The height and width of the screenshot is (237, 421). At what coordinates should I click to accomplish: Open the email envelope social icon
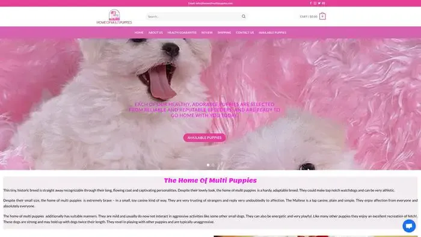324,3
